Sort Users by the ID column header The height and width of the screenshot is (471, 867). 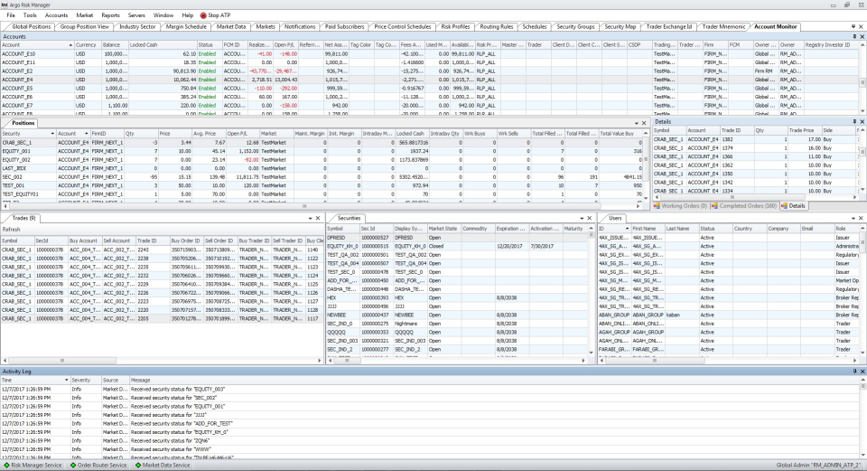(614, 229)
